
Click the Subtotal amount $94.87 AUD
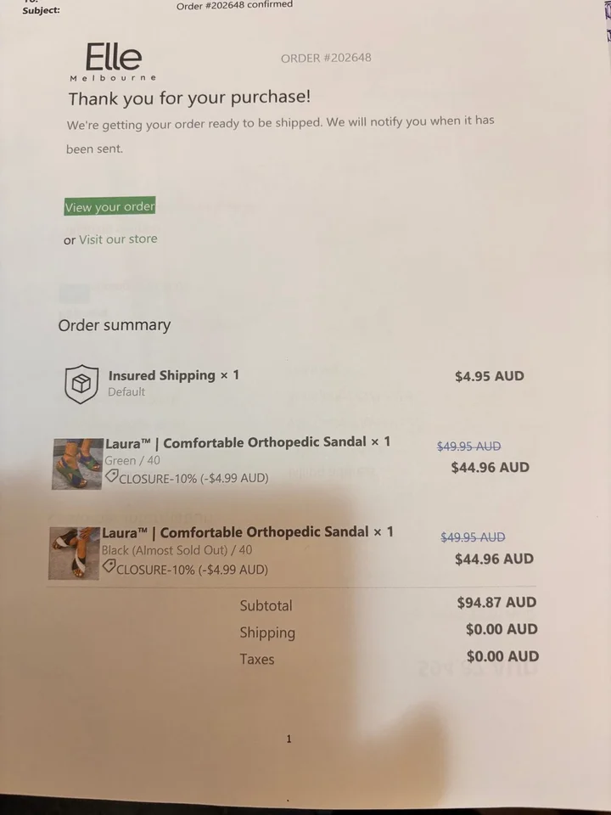496,603
